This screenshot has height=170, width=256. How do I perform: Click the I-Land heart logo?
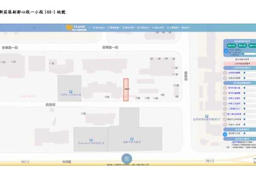point(69,28)
